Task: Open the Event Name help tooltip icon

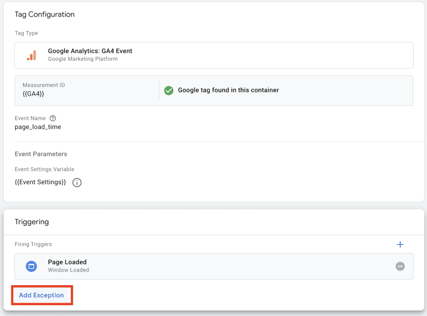Action: [x=53, y=118]
